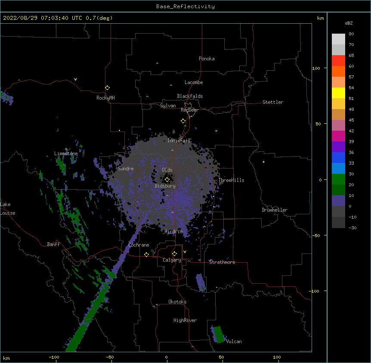Click the yellow radar site marker at Olds
Screen dimensions: 371x363
click(167, 180)
